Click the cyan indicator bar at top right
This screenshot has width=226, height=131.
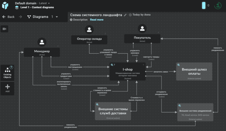(x=204, y=5)
